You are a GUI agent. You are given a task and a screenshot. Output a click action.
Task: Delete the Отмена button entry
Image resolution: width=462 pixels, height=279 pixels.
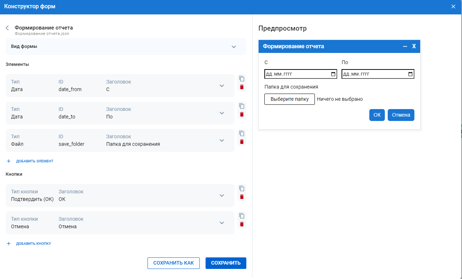click(242, 224)
